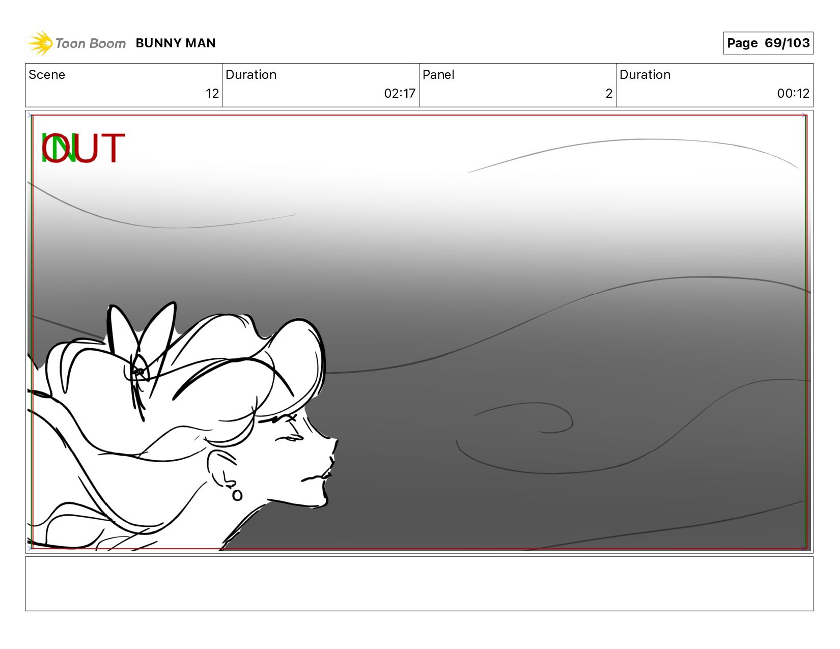Select the BUNNY MAN project title
Viewport: 840px width, 649px height.
pos(176,43)
